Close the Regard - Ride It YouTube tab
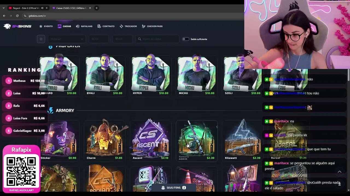350x196 pixels. click(x=46, y=8)
